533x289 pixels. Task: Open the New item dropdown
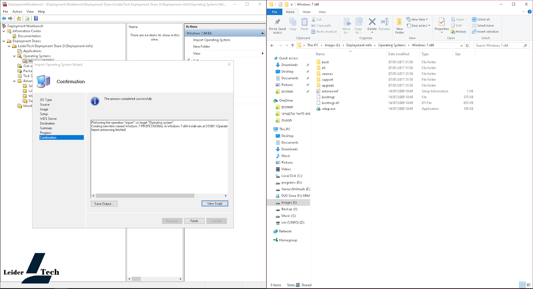pos(417,19)
